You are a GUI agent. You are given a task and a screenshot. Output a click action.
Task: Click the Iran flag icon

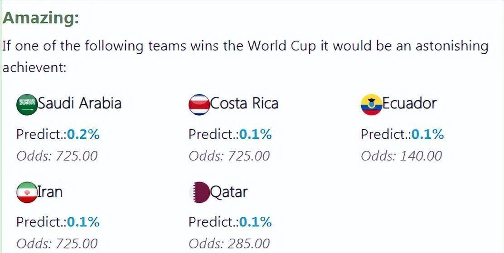pos(27,192)
